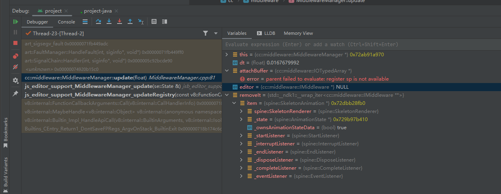Step Into the function
501x194 pixels.
click(109, 22)
